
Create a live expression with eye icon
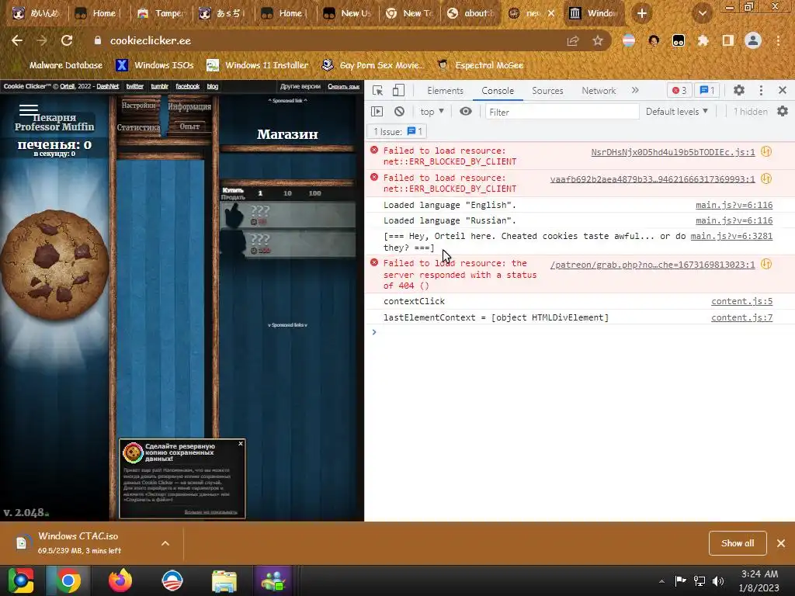pos(466,111)
